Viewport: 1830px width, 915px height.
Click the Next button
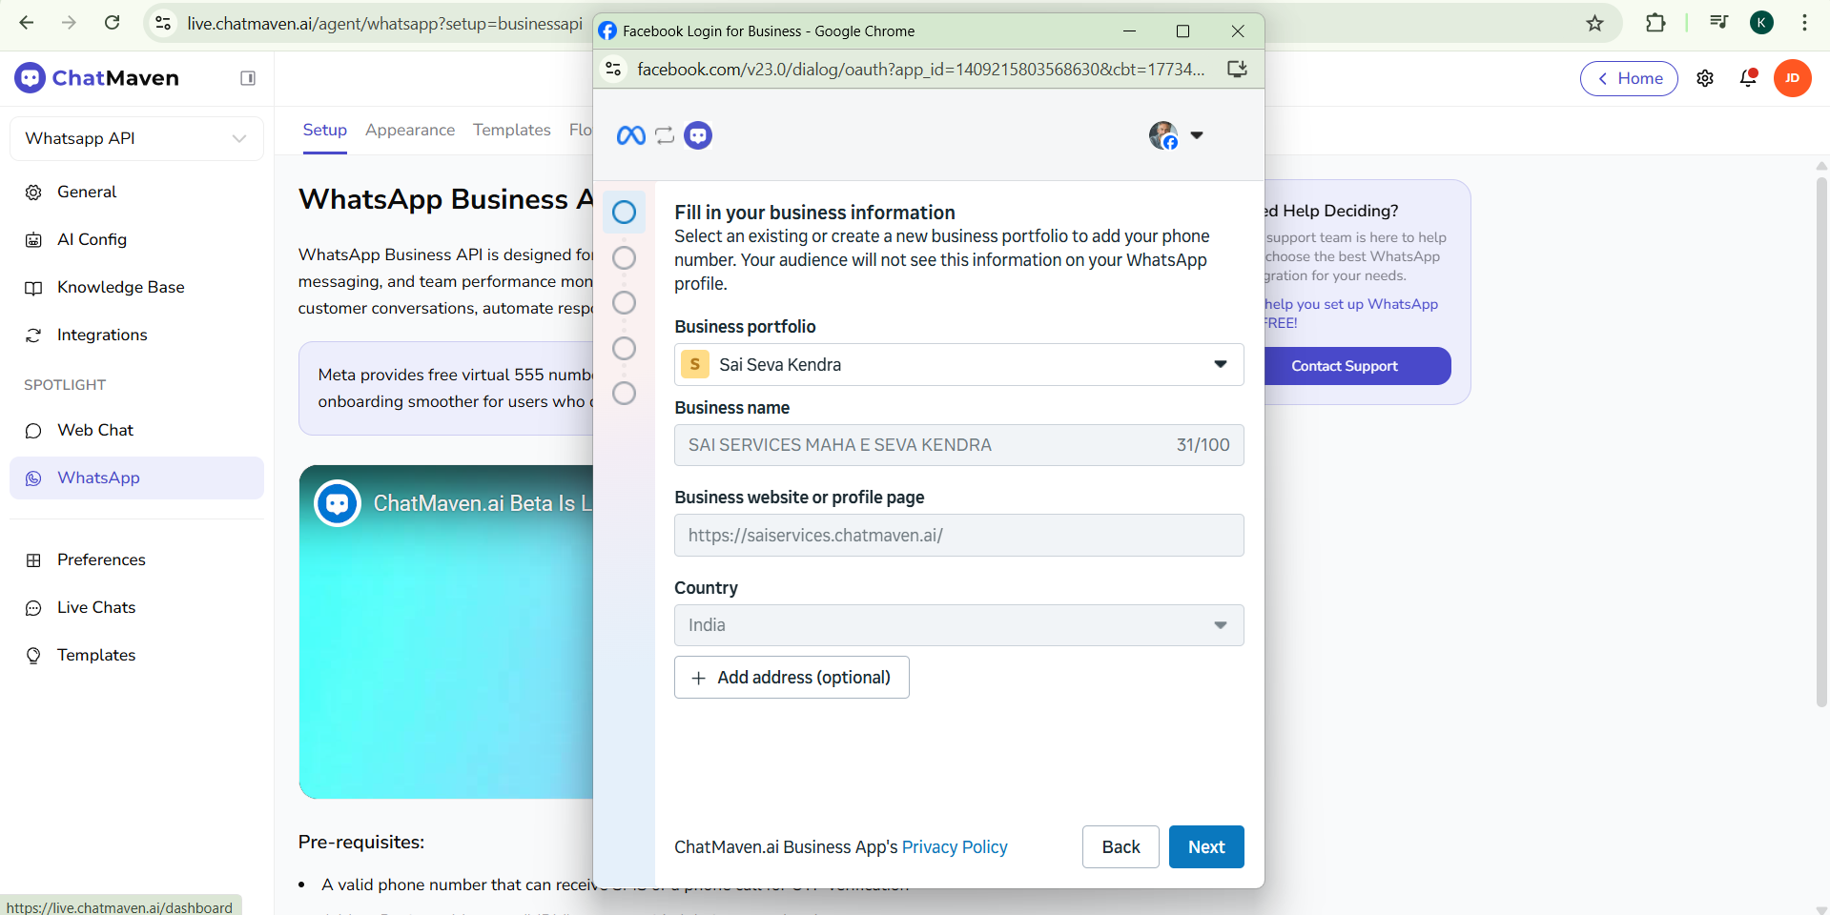[1205, 846]
